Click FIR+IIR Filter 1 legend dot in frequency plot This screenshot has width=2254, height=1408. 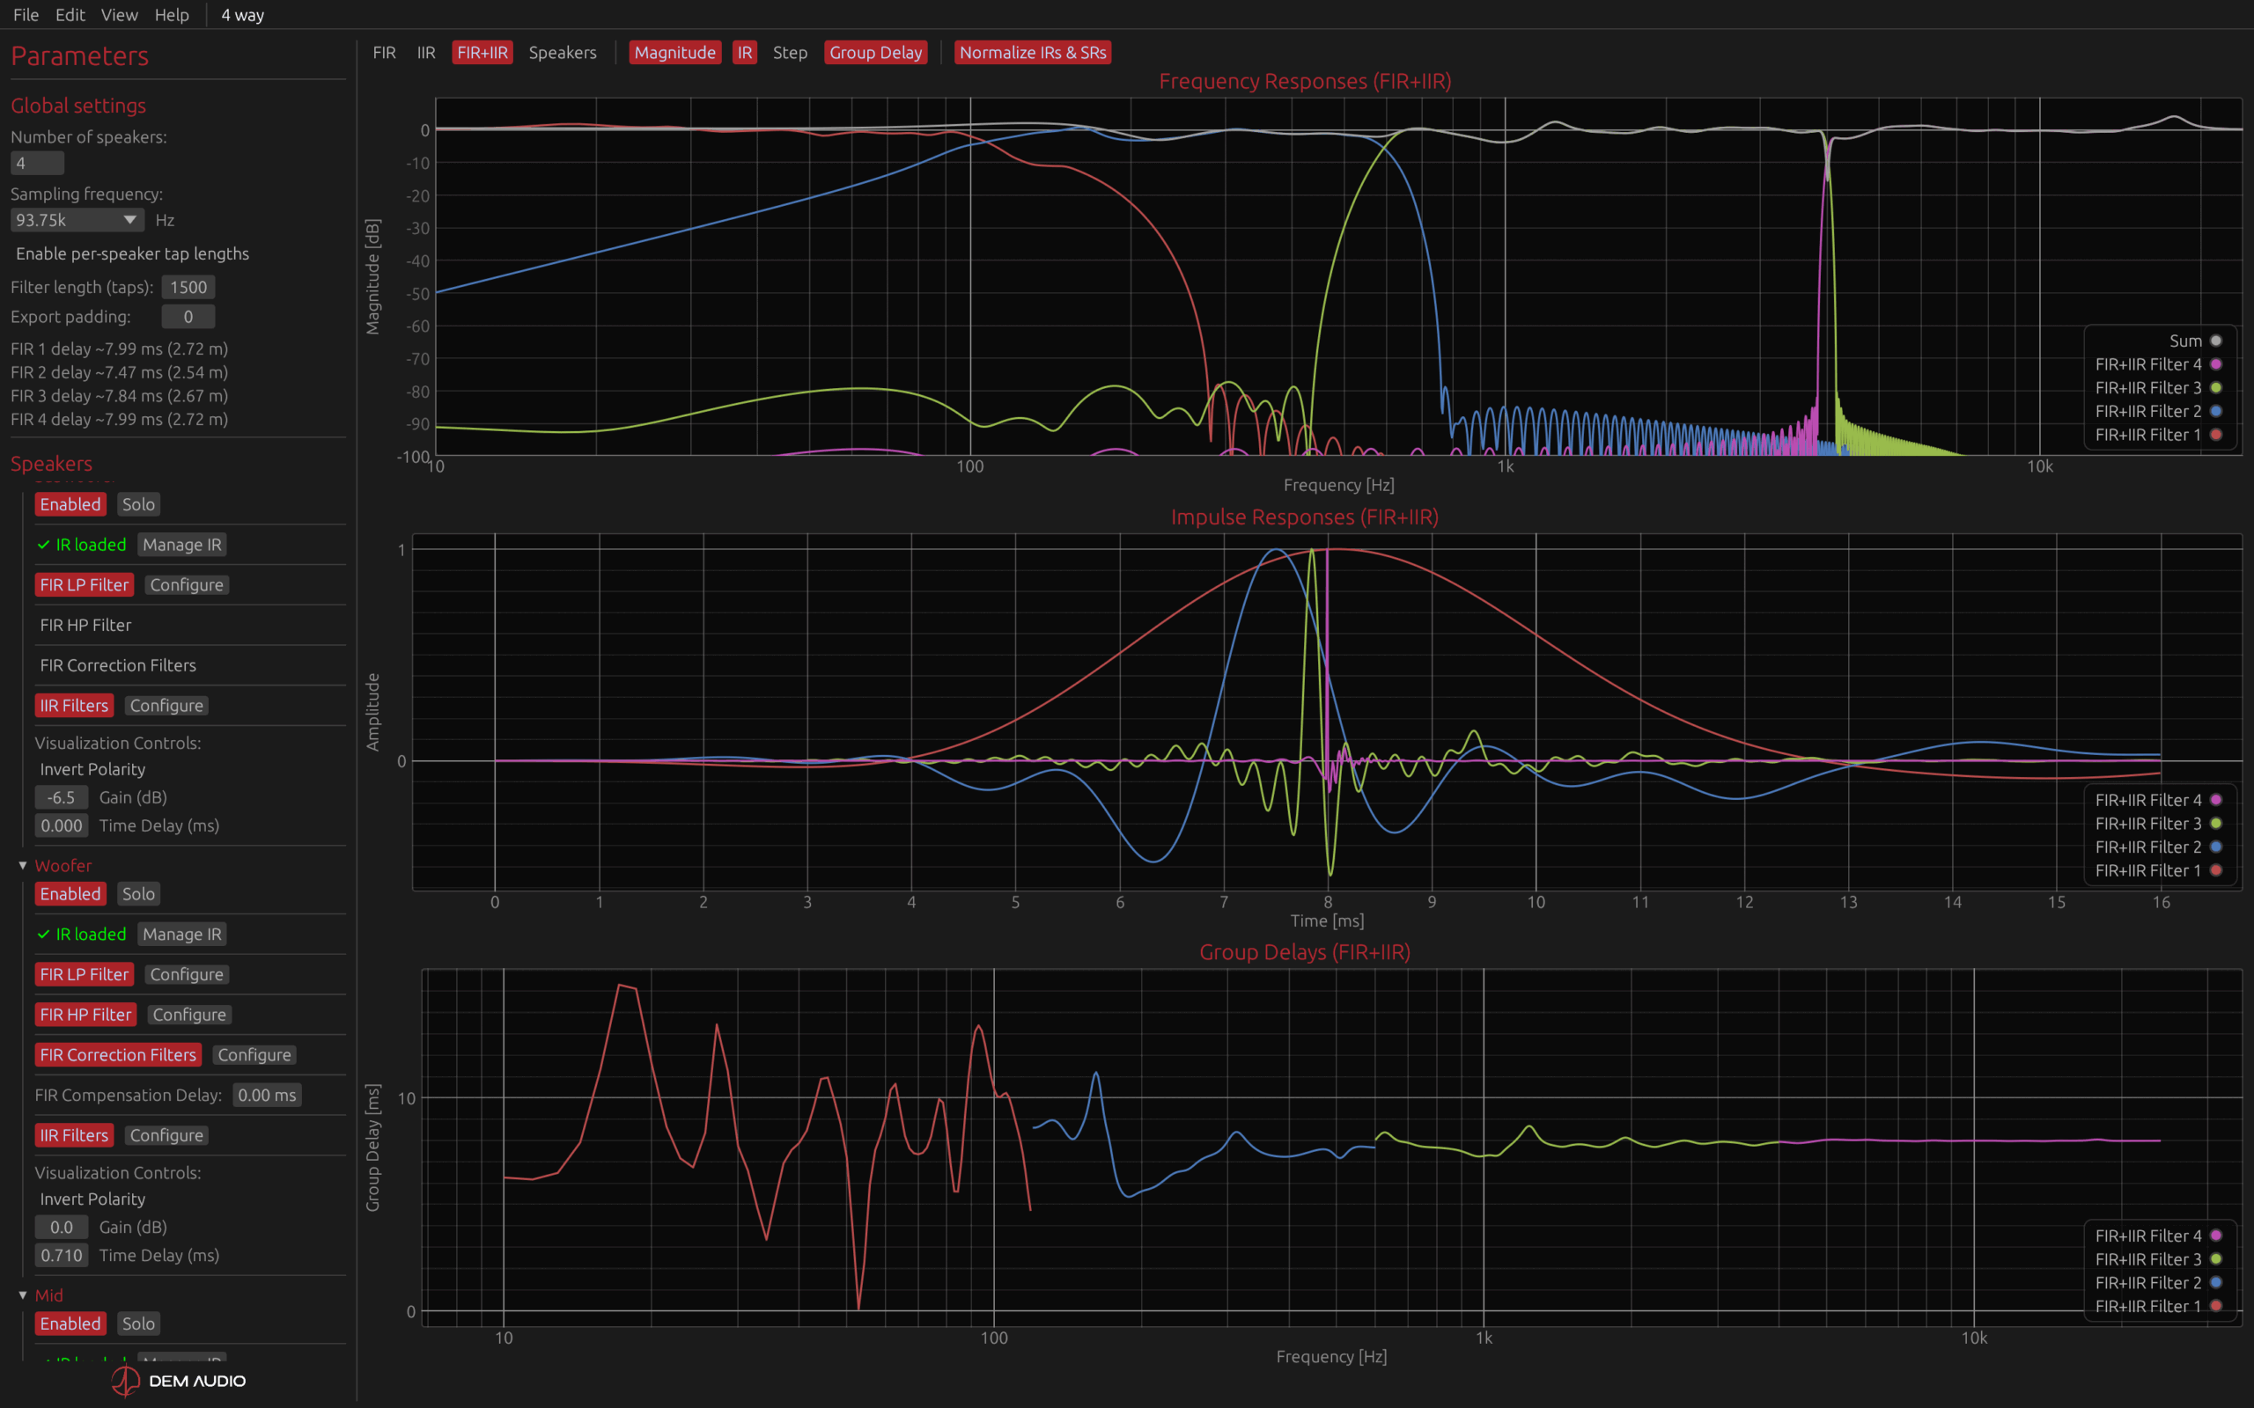[x=2216, y=435]
